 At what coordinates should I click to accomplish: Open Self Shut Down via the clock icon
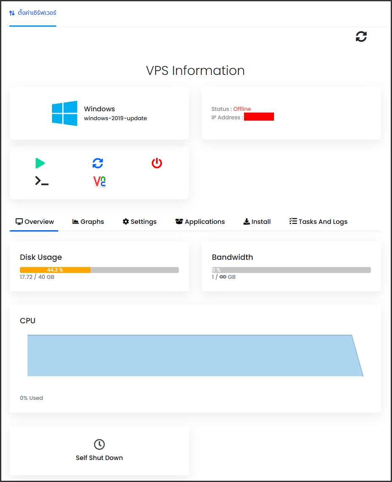(x=99, y=445)
